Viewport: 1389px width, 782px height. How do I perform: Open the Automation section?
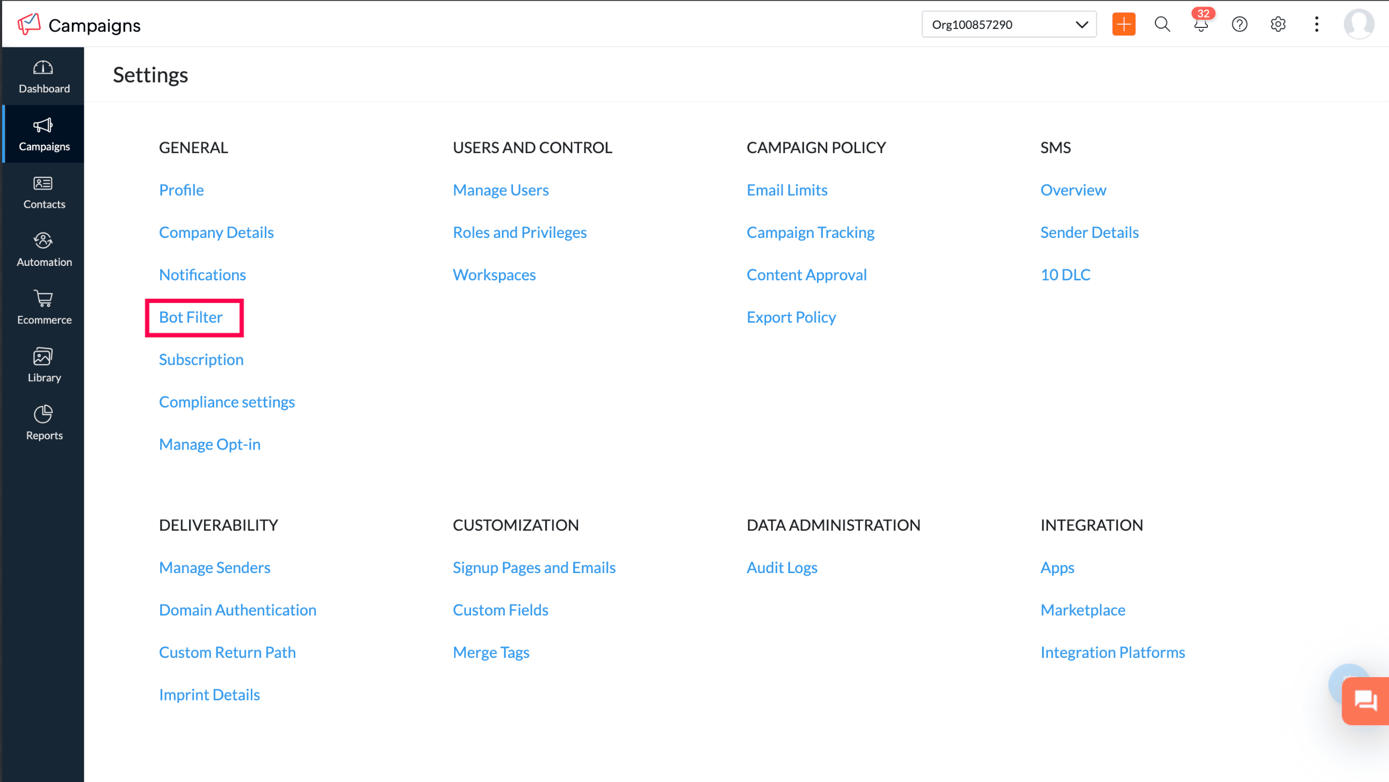tap(43, 250)
